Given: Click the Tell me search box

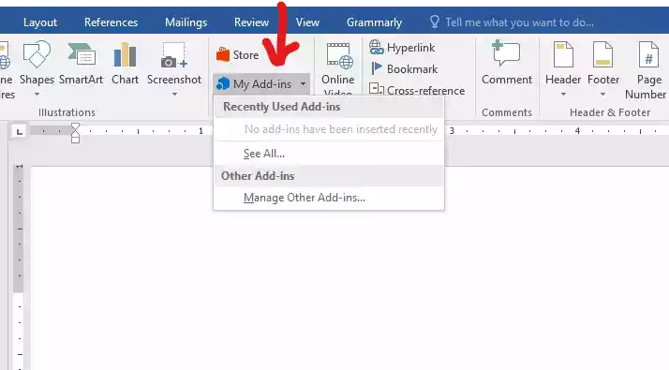Looking at the screenshot, I should (519, 22).
